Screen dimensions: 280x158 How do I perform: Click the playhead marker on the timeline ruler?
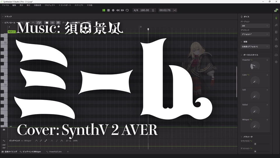point(148,29)
